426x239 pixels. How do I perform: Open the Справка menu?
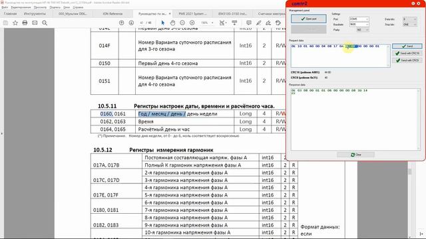click(x=78, y=7)
